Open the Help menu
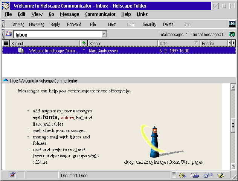The image size is (238, 181). tap(126, 14)
